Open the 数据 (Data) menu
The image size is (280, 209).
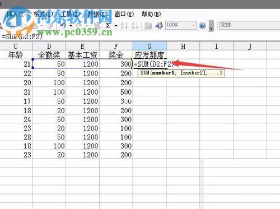97,14
